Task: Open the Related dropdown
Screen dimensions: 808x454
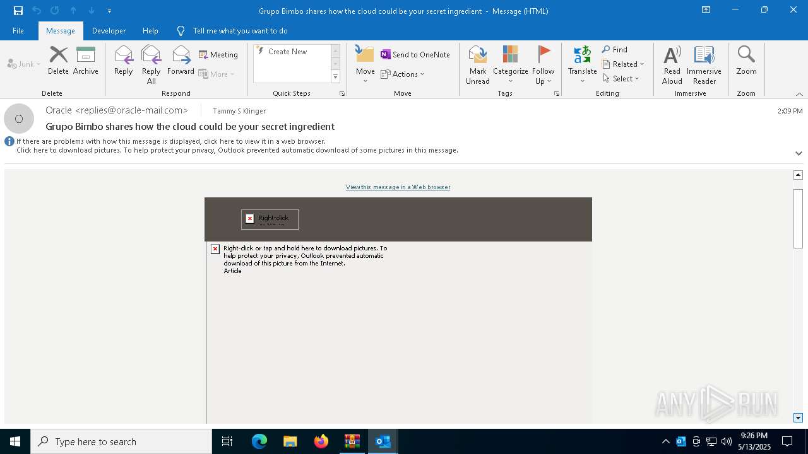Action: [x=623, y=64]
